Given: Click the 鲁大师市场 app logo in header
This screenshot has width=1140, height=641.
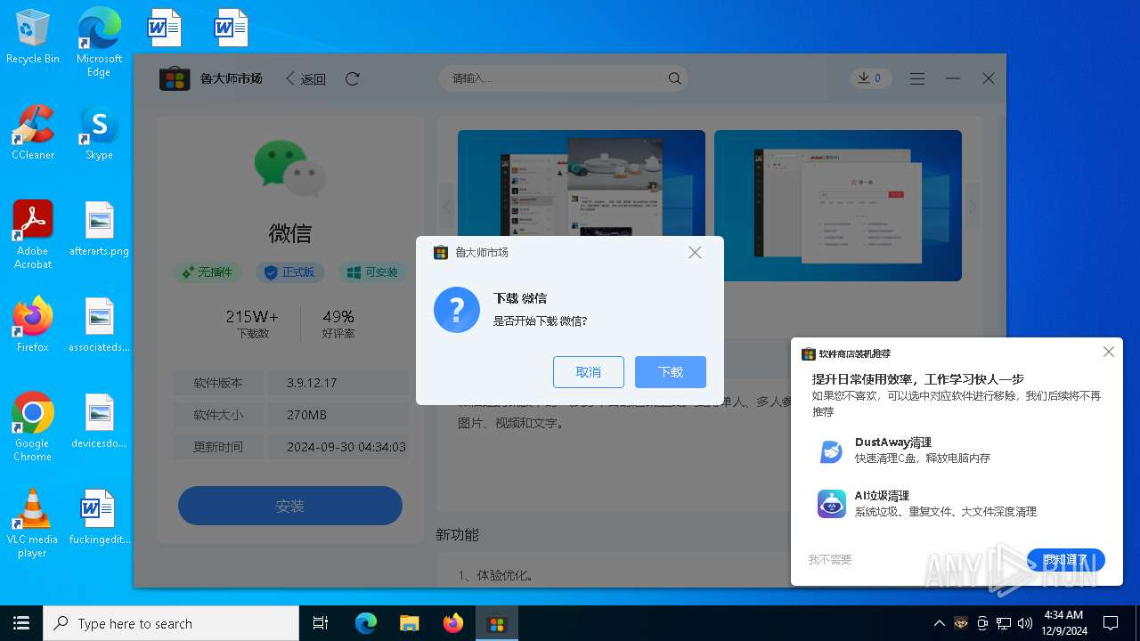Looking at the screenshot, I should 175,79.
